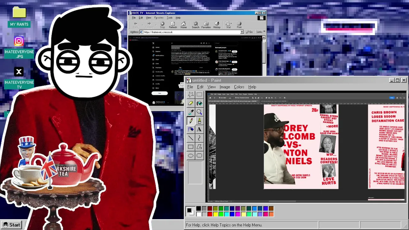Screen dimensions: 409x230
Task: Select the Line tool in Paint
Action: click(191, 138)
